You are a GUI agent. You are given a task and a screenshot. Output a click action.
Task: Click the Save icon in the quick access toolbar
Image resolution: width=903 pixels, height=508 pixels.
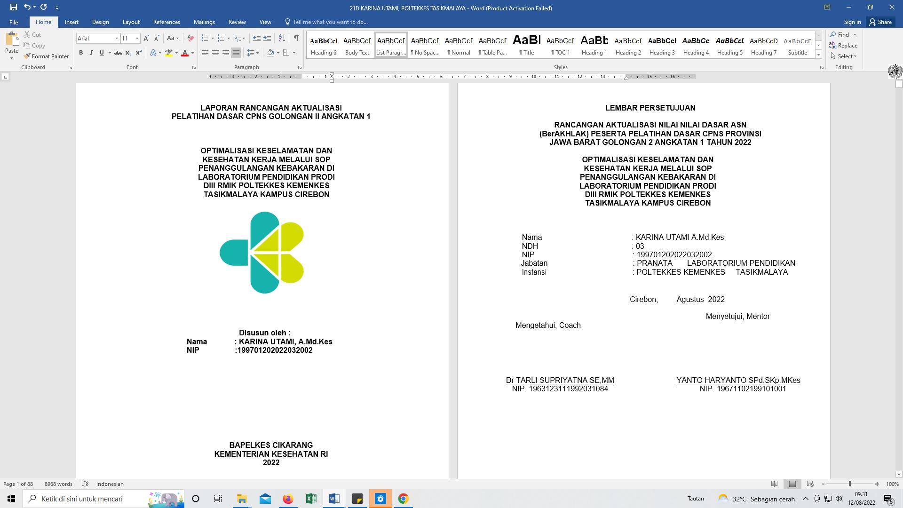tap(13, 7)
